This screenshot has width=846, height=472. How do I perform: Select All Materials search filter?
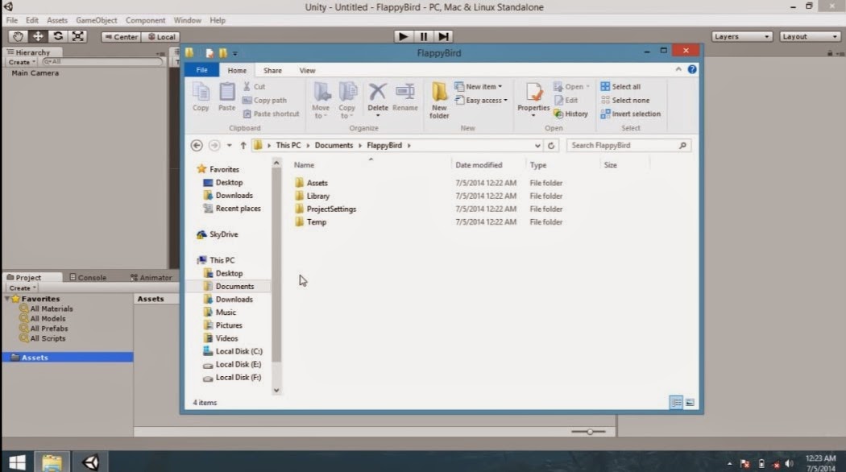pos(47,308)
